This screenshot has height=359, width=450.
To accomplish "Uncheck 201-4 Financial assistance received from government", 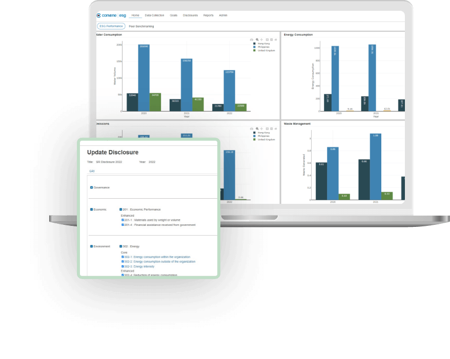I will pyautogui.click(x=123, y=225).
